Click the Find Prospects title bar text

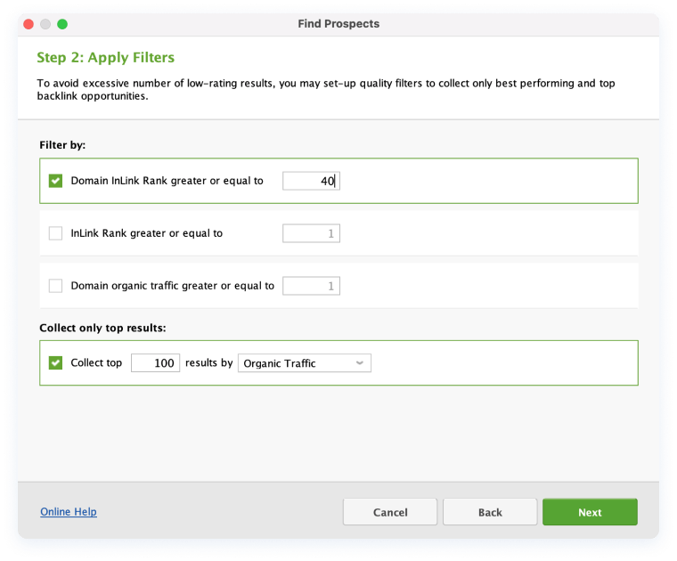tap(338, 24)
